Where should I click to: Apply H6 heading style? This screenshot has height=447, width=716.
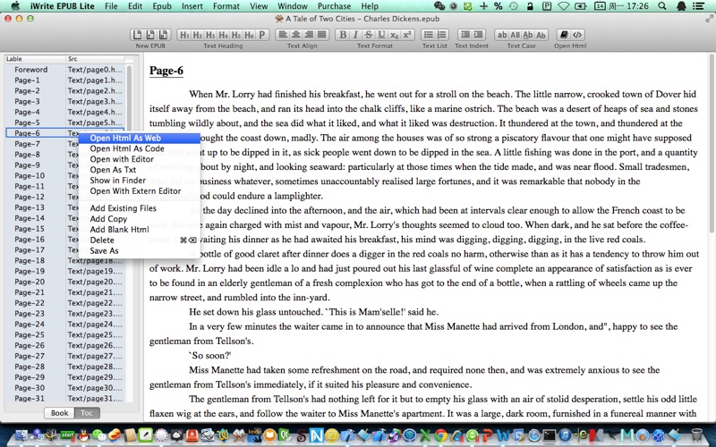click(x=249, y=35)
